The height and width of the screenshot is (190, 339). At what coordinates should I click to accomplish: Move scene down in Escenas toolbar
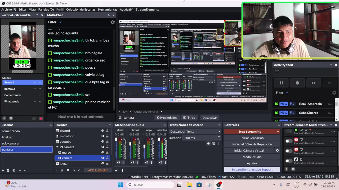[25, 170]
